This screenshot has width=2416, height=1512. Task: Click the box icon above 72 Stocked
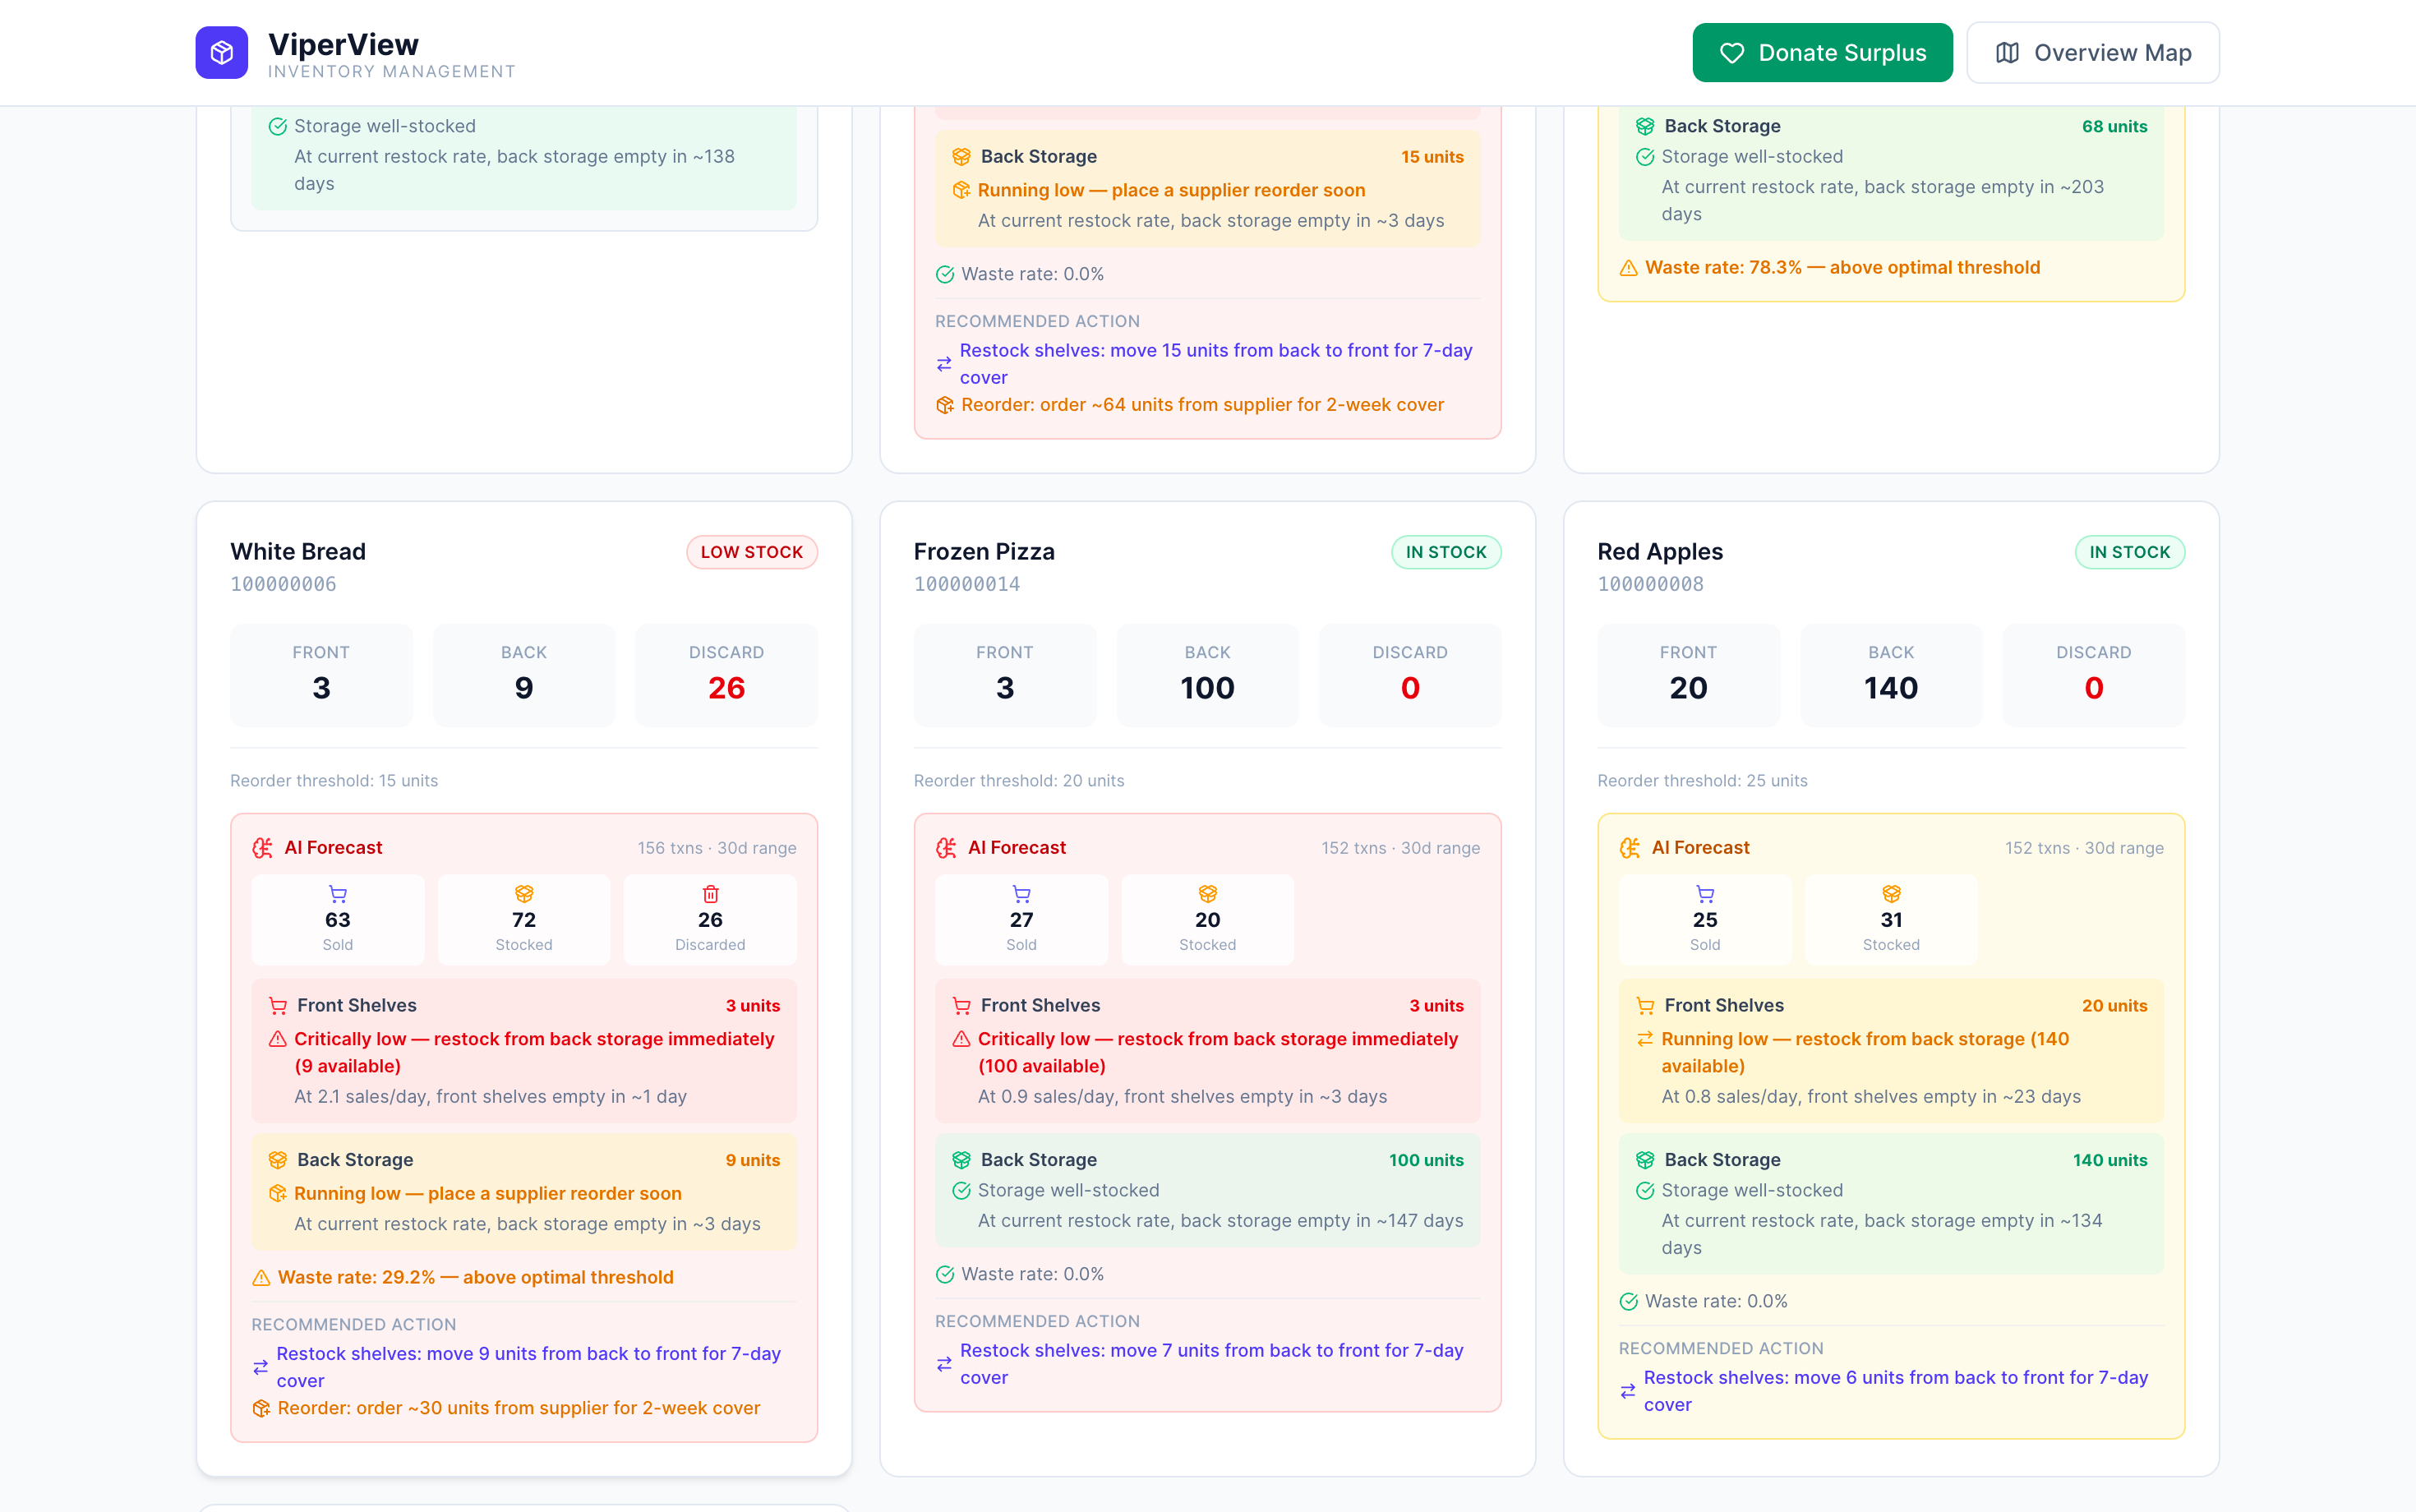click(524, 893)
